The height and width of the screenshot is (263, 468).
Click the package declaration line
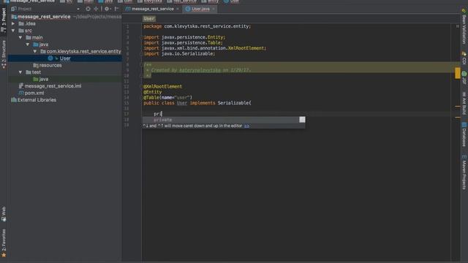pos(197,26)
